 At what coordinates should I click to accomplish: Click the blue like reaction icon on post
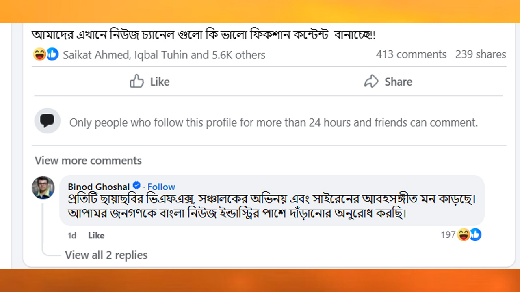[52, 54]
